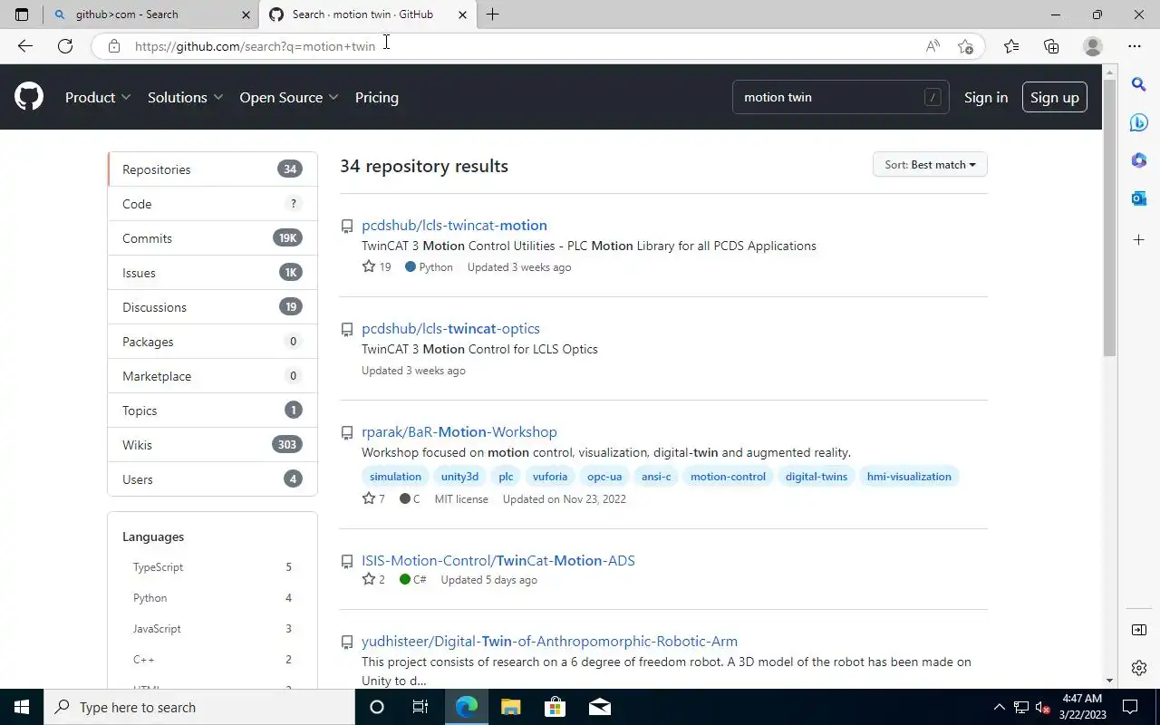The width and height of the screenshot is (1160, 725).
Task: Click the Sign up button
Action: tap(1054, 97)
